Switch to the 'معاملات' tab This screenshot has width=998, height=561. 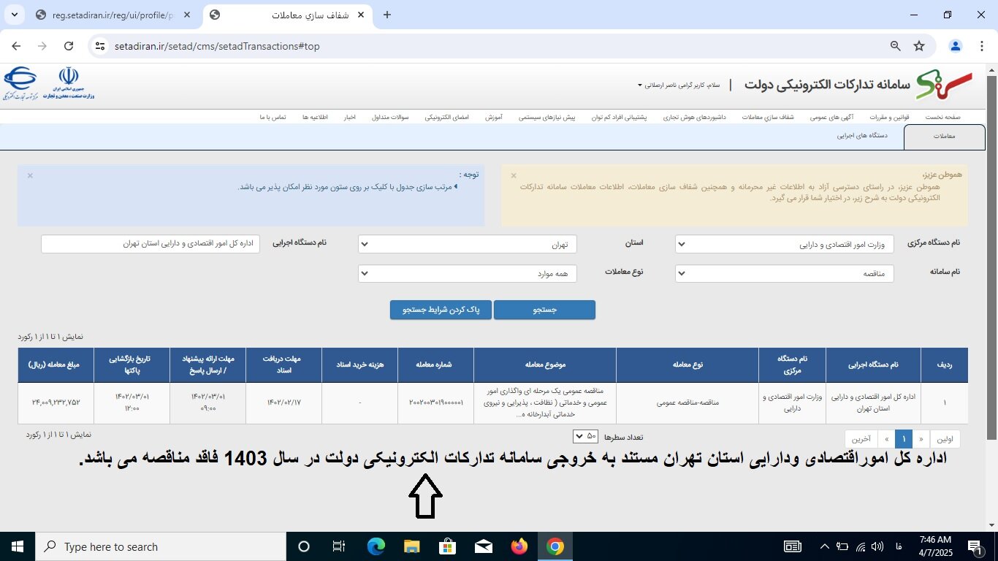944,137
